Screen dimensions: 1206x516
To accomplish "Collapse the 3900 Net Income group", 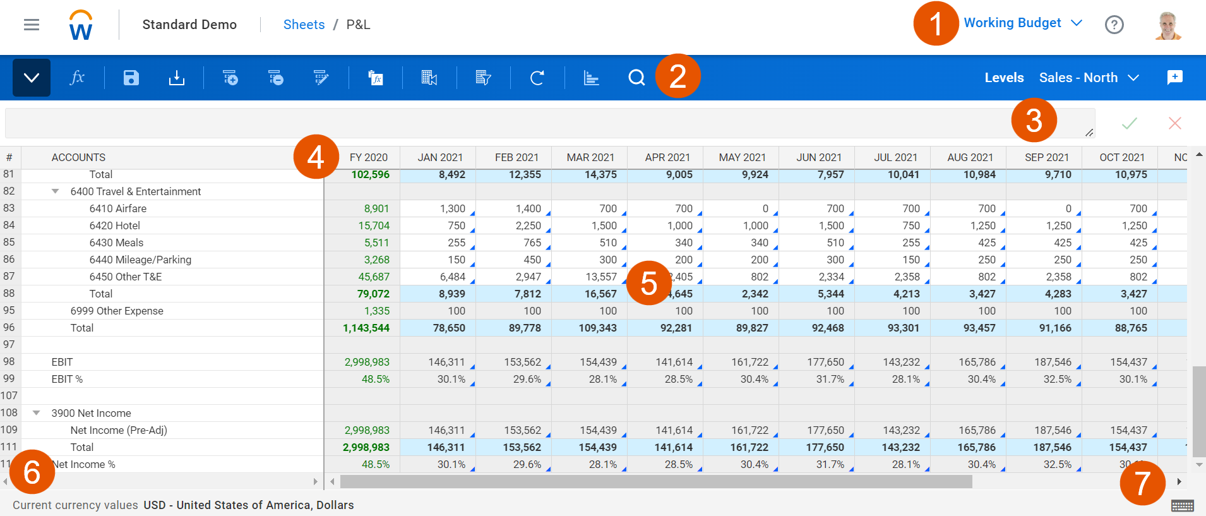I will [37, 413].
